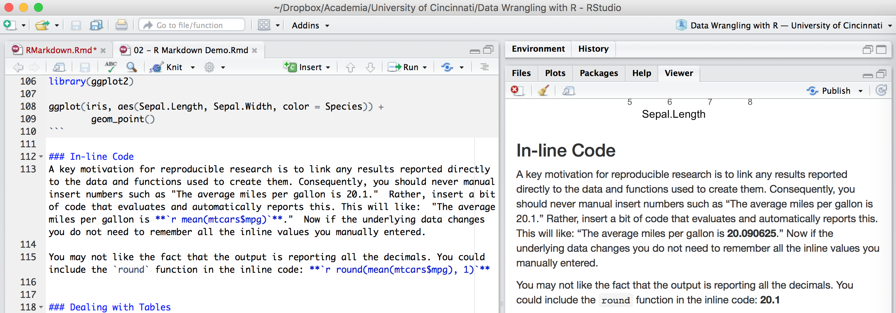This screenshot has width=896, height=313.
Task: Go back to previous source location
Action: point(18,67)
